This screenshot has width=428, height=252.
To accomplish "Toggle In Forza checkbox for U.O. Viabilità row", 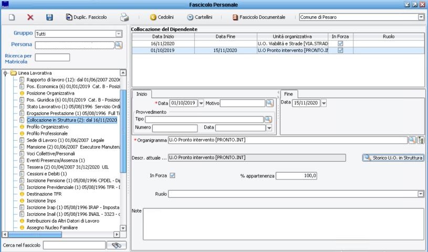I will click(340, 44).
